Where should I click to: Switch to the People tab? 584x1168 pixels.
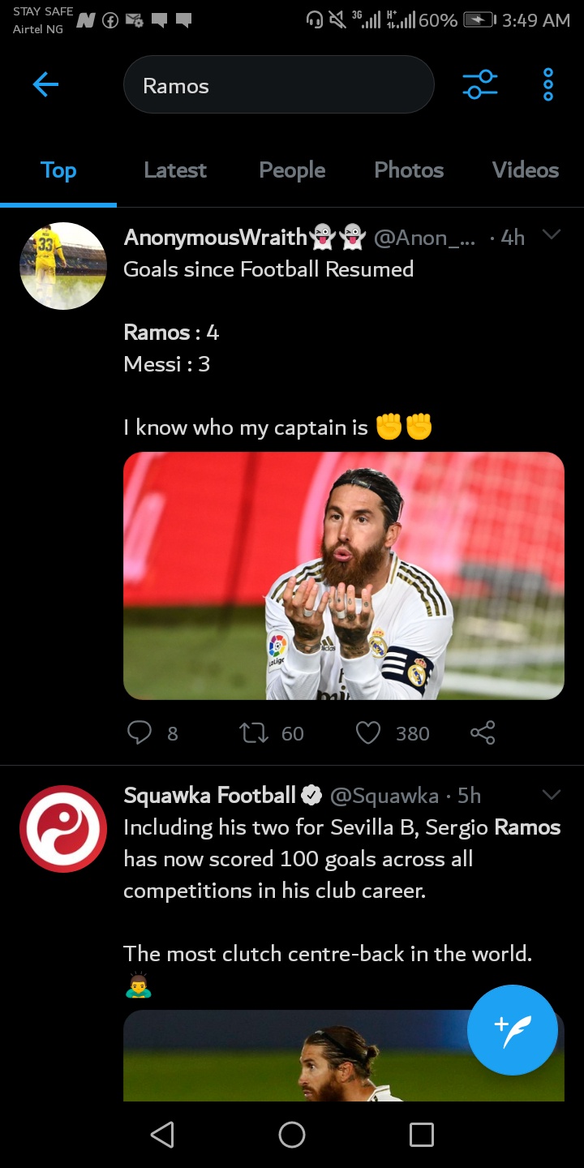(292, 170)
